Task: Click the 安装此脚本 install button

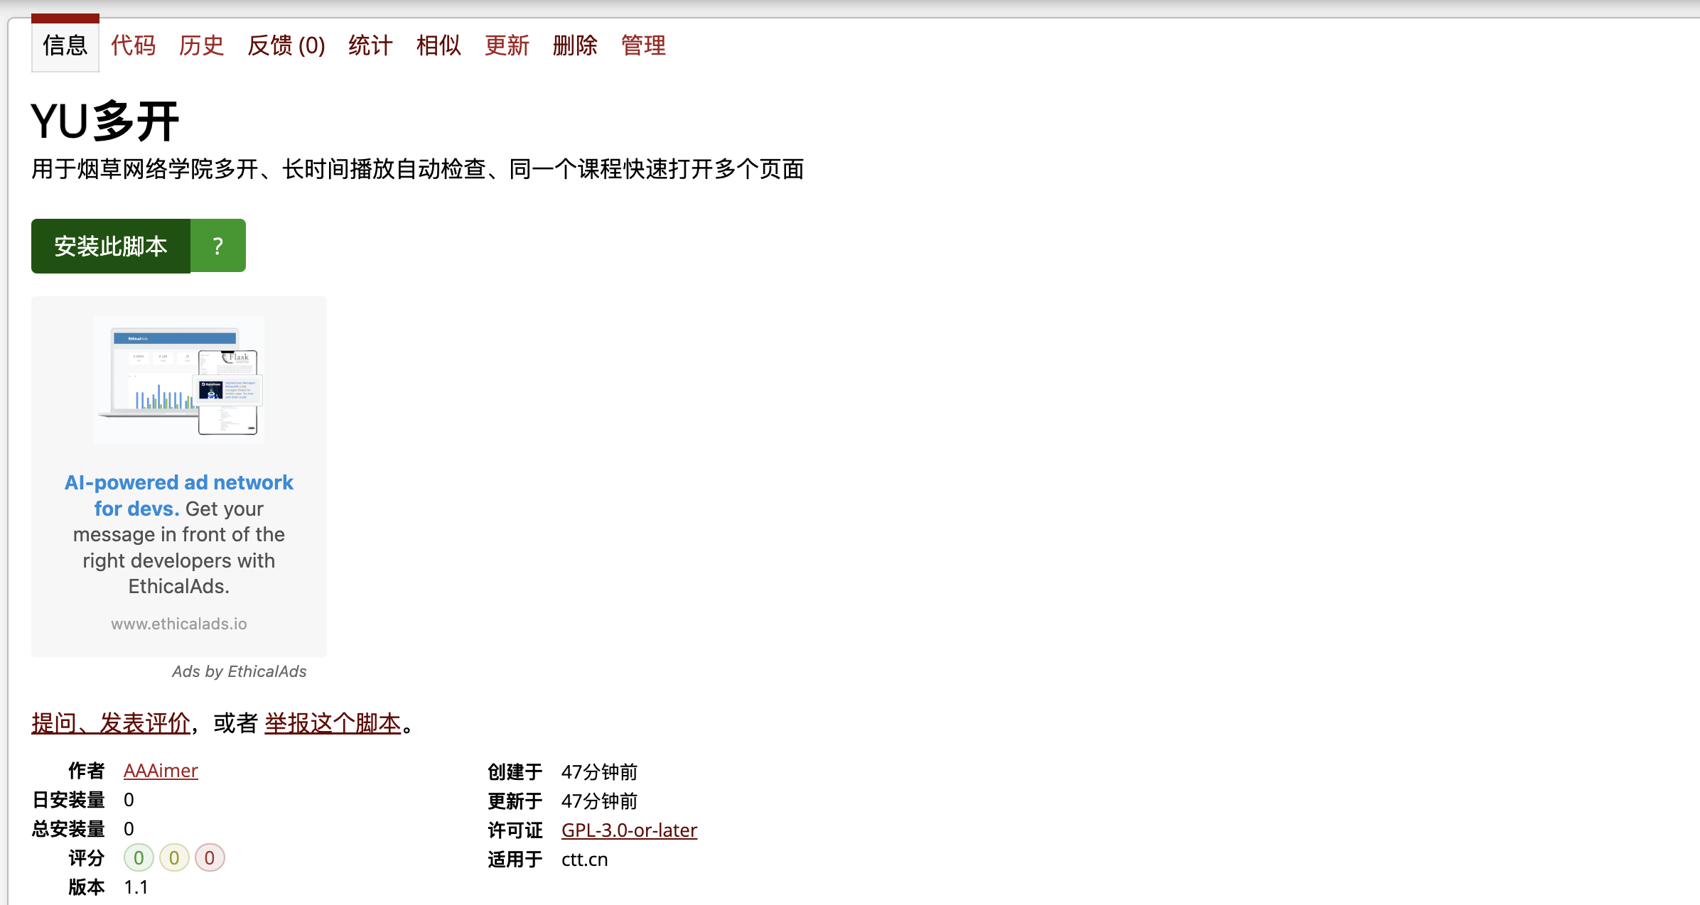Action: coord(110,246)
